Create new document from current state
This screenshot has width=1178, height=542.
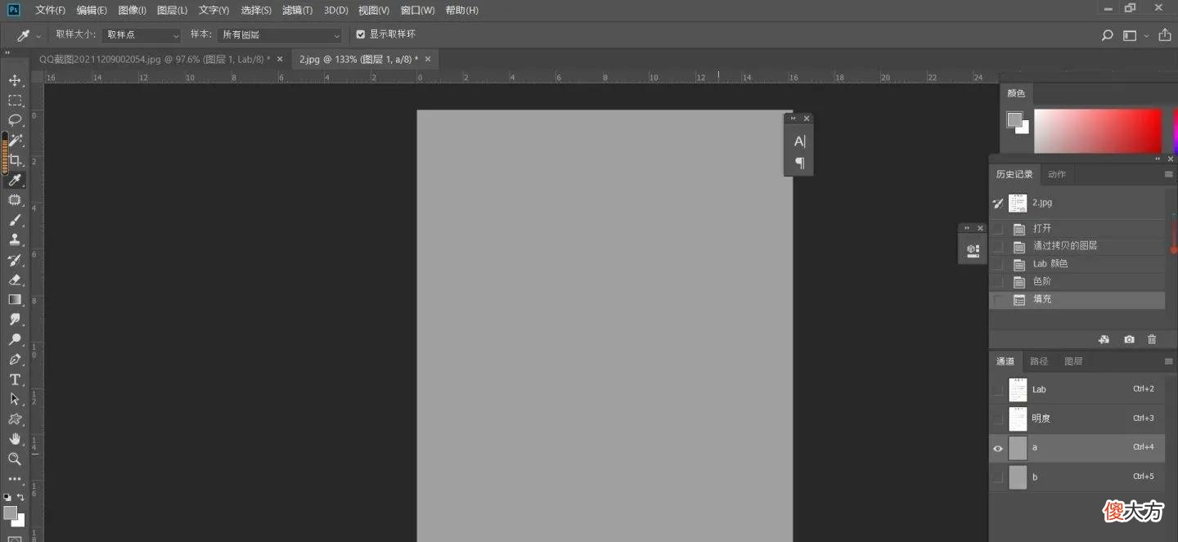pos(1104,339)
